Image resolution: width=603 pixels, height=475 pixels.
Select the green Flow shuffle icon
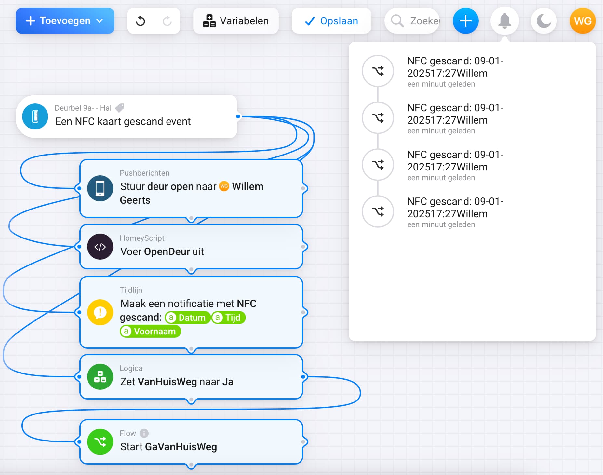pos(100,442)
